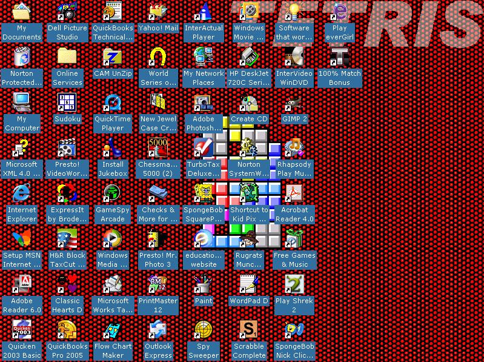Image resolution: width=484 pixels, height=362 pixels.
Task: Open Rhapsody Play Music shortcut
Action: (x=294, y=147)
